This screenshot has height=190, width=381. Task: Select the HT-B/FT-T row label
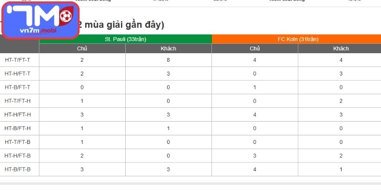pyautogui.click(x=18, y=87)
